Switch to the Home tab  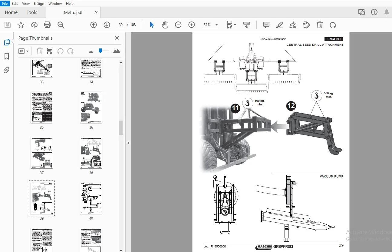point(11,12)
